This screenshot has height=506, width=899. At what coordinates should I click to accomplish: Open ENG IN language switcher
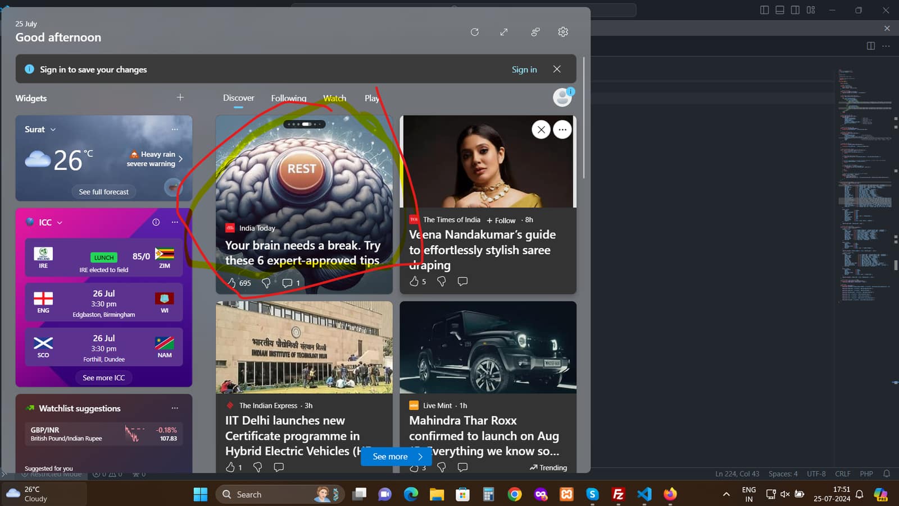(748, 494)
